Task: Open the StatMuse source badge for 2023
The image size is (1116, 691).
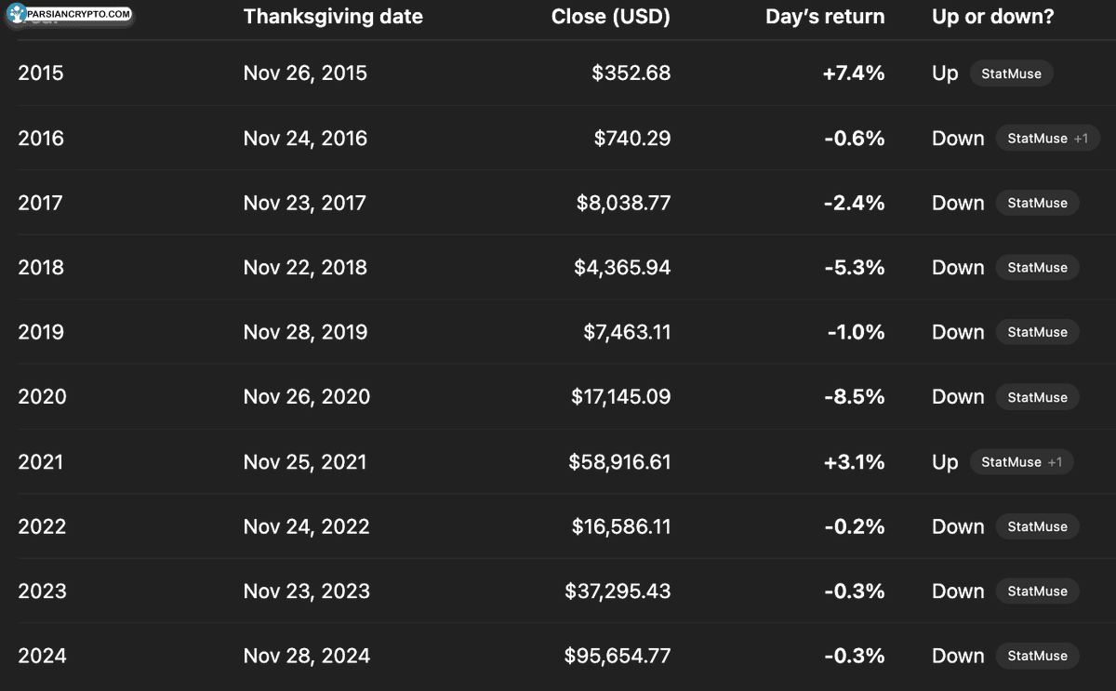Action: (x=1037, y=591)
